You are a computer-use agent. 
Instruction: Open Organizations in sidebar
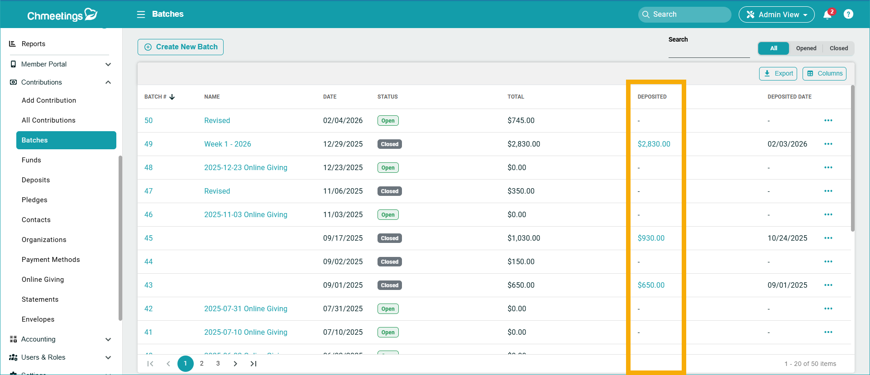coord(44,240)
